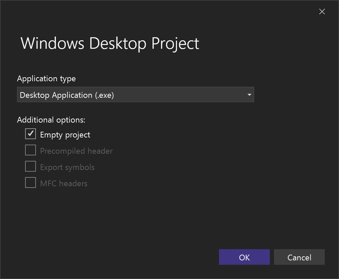Click the 'Empty project' label text
This screenshot has height=279, width=339.
(65, 135)
